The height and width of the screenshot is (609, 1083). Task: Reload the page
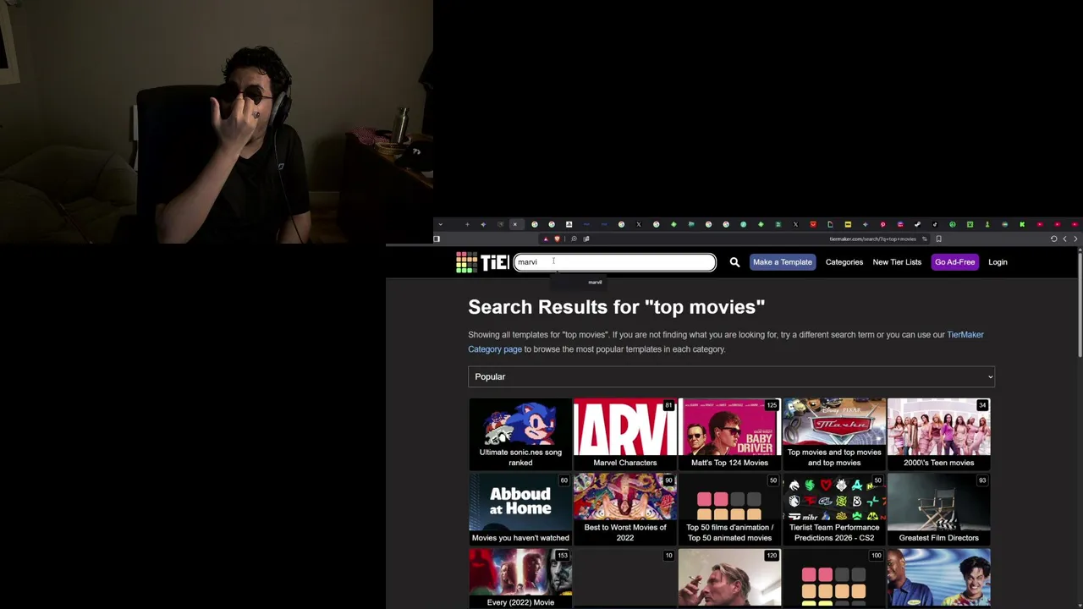coord(1053,239)
